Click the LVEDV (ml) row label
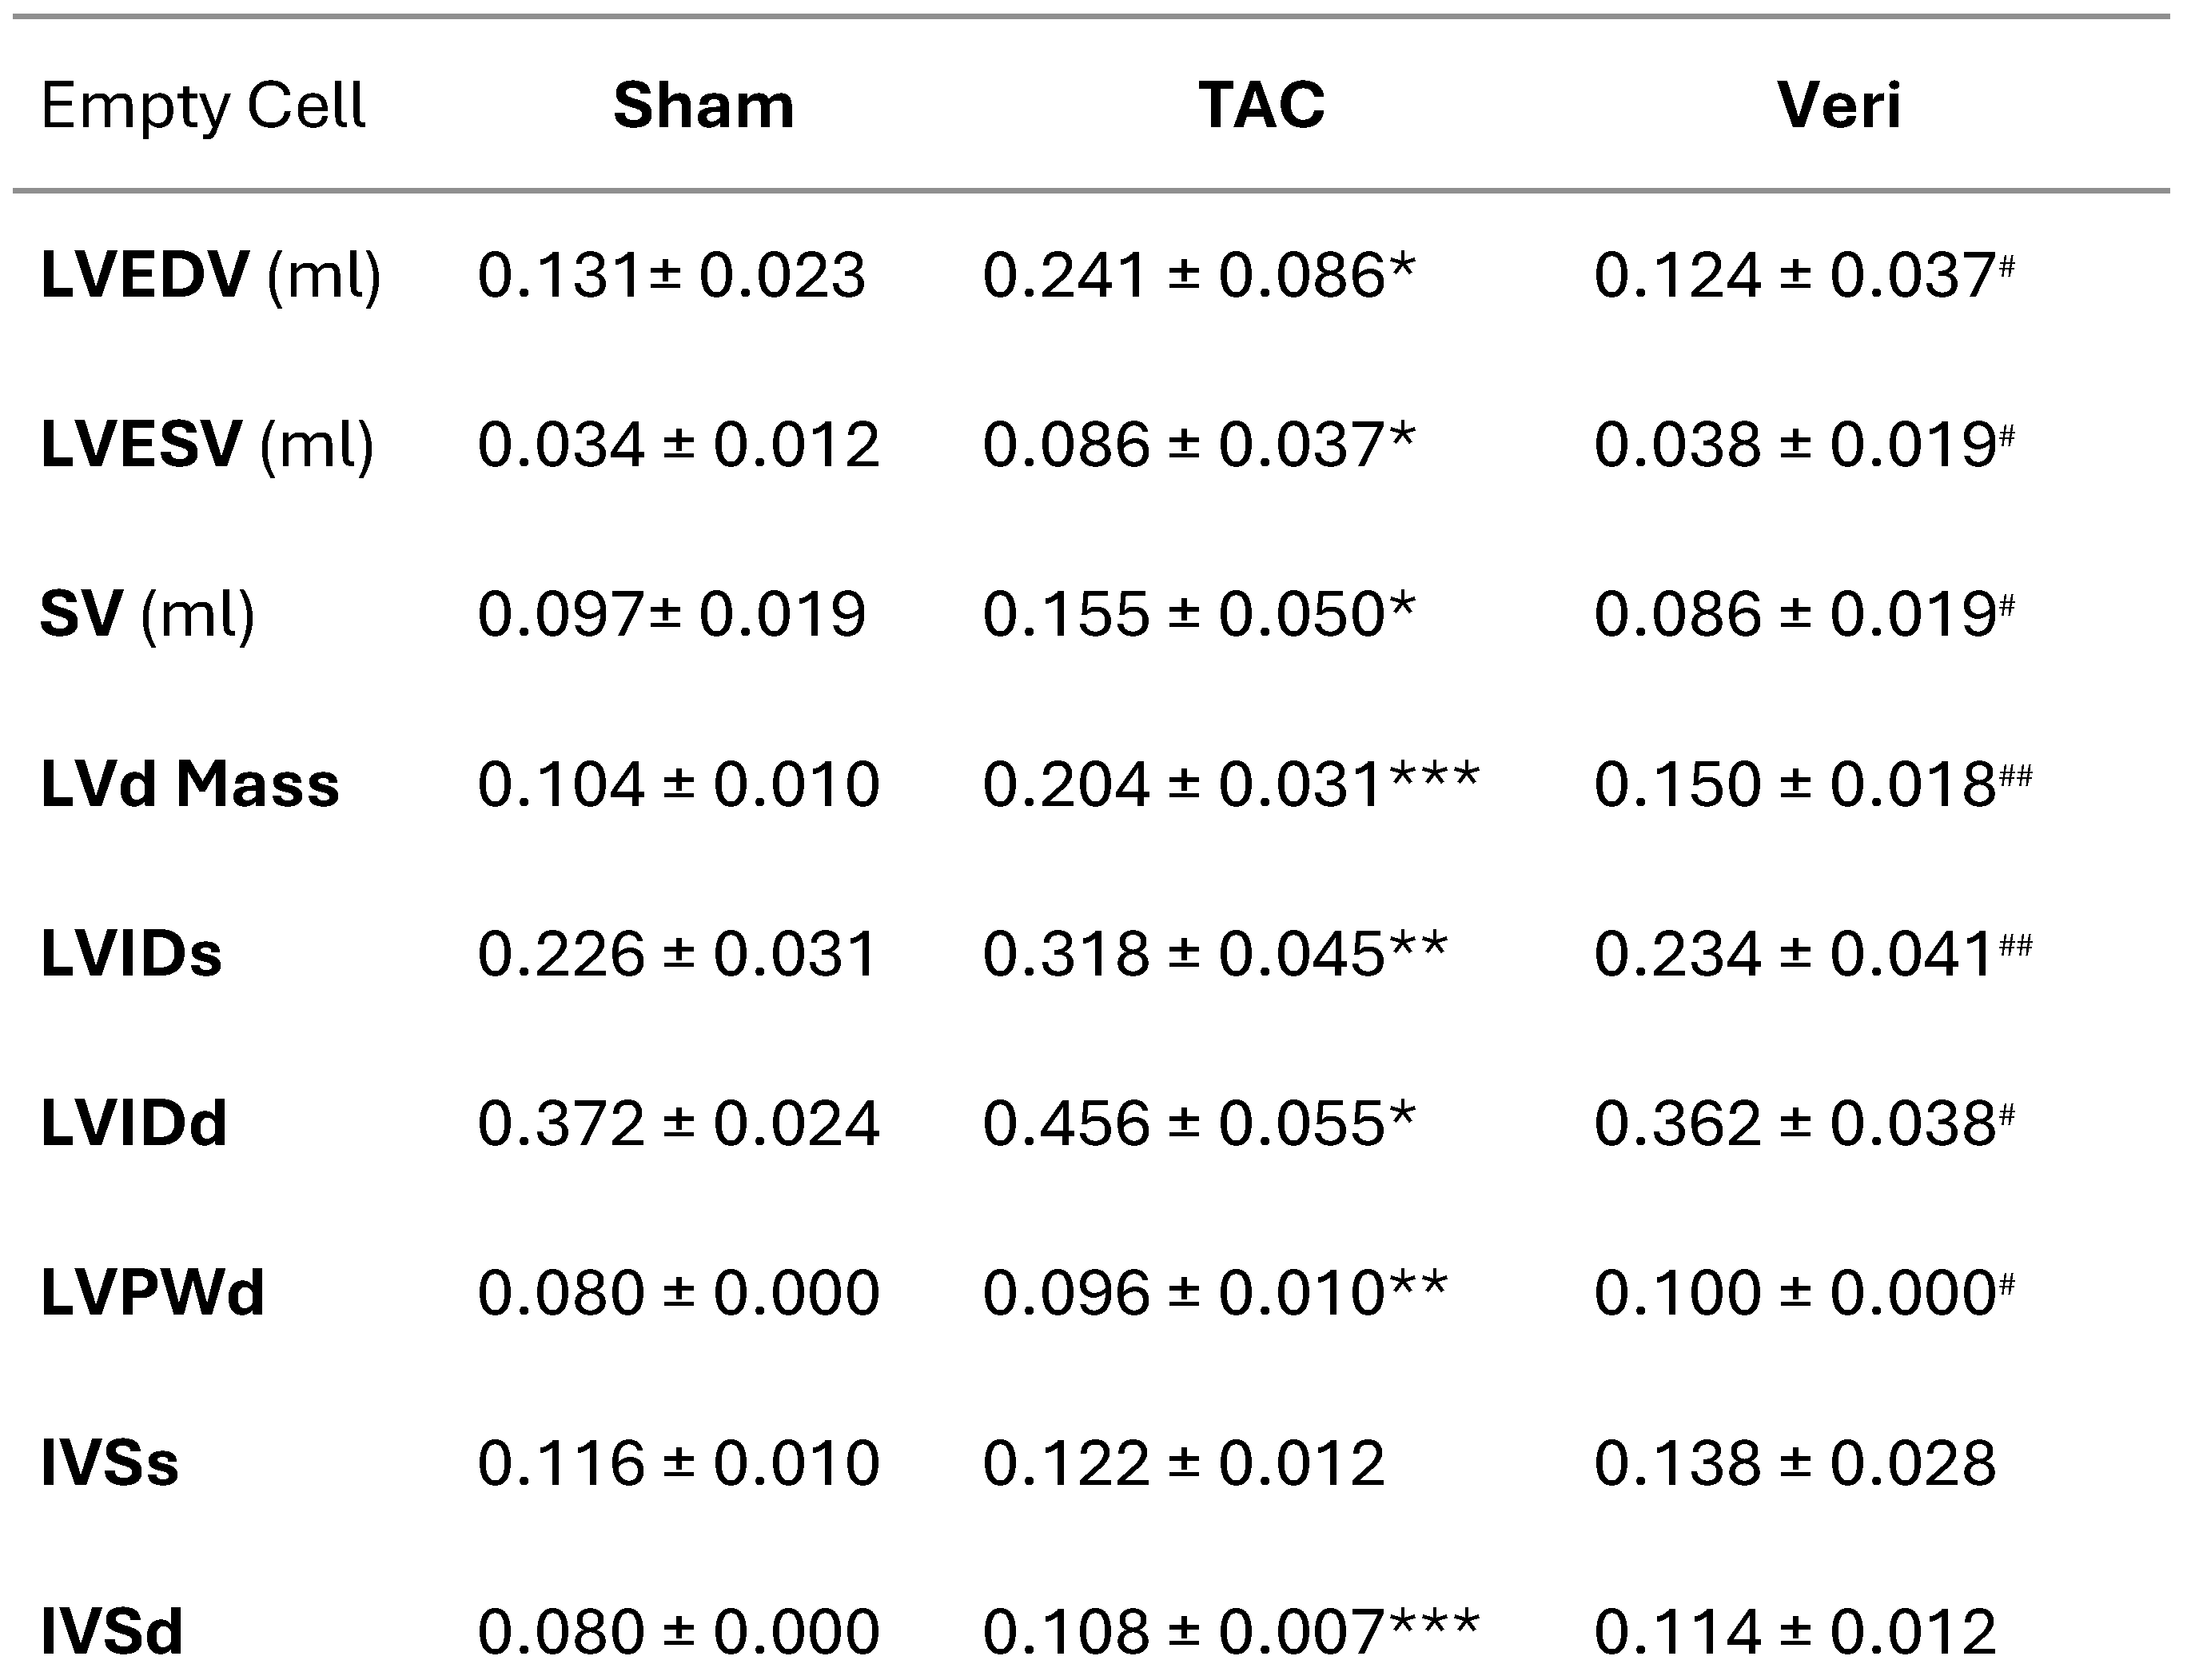 point(210,275)
